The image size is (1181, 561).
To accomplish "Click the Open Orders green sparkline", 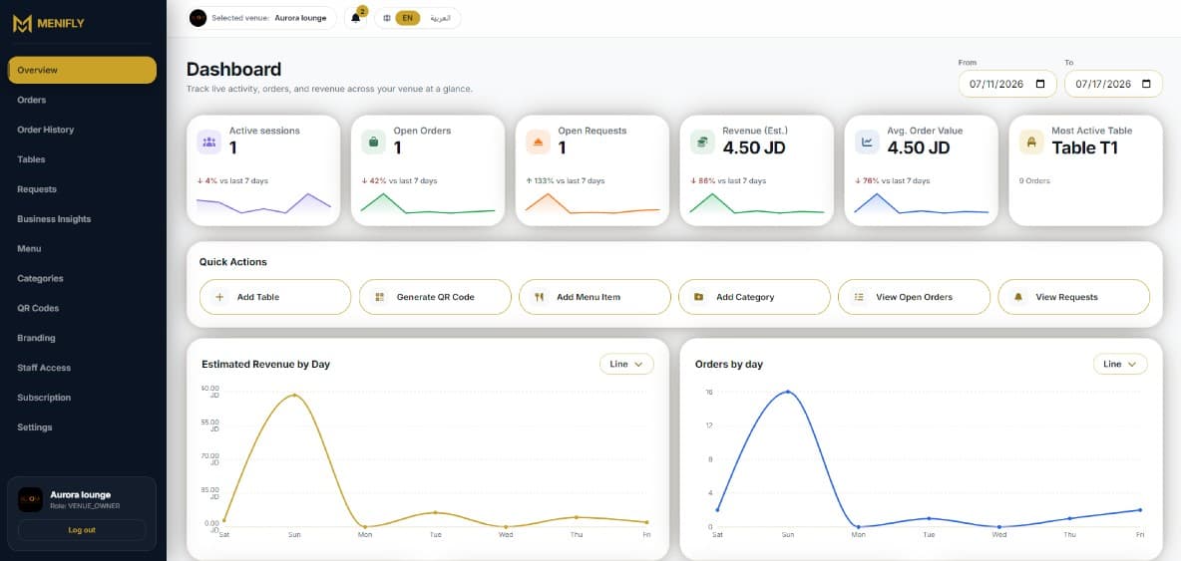I will (428, 204).
